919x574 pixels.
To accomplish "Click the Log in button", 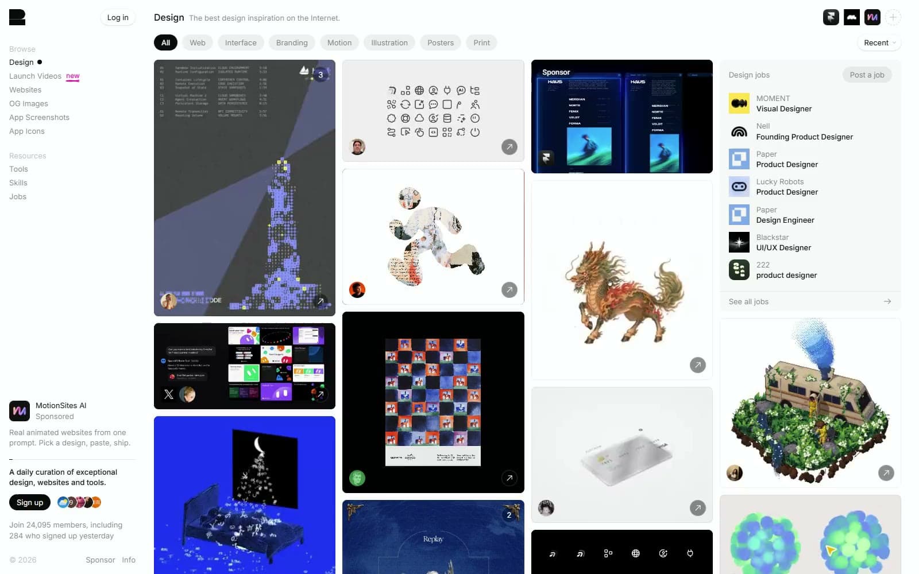I will click(118, 17).
